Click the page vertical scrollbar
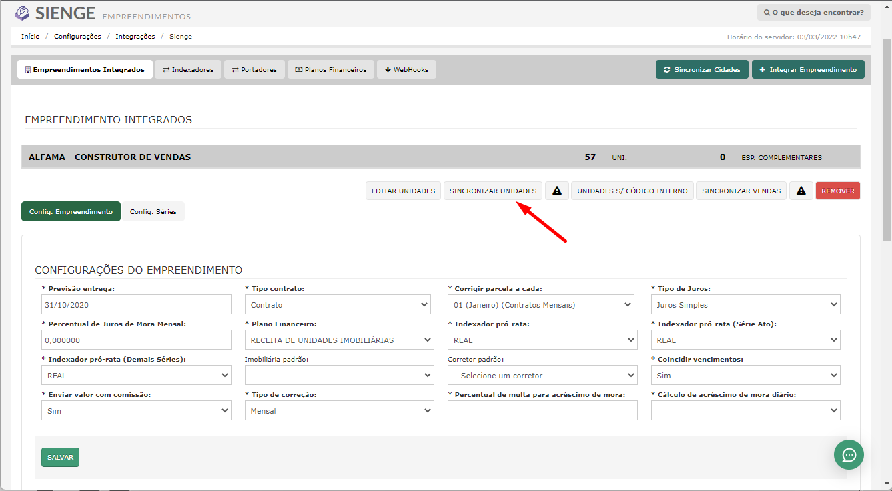The height and width of the screenshot is (491, 892). [887, 140]
